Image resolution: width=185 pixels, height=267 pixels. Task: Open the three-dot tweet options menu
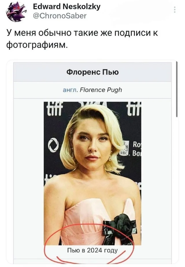175,10
